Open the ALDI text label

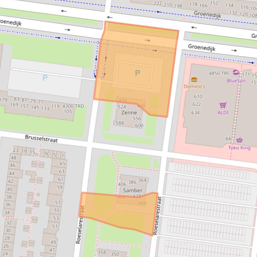point(223,112)
